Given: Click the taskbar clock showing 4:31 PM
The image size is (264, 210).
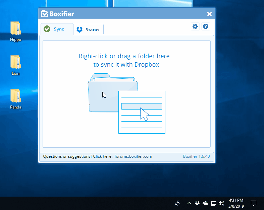Looking at the screenshot, I should pyautogui.click(x=236, y=203).
